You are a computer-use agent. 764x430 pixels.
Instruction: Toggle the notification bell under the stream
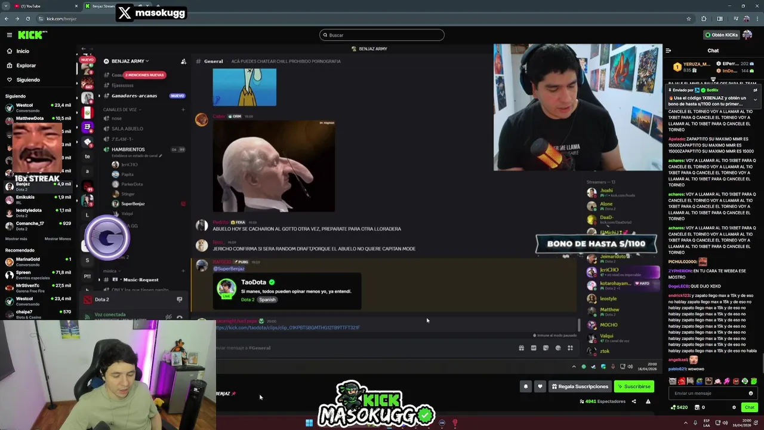point(526,386)
